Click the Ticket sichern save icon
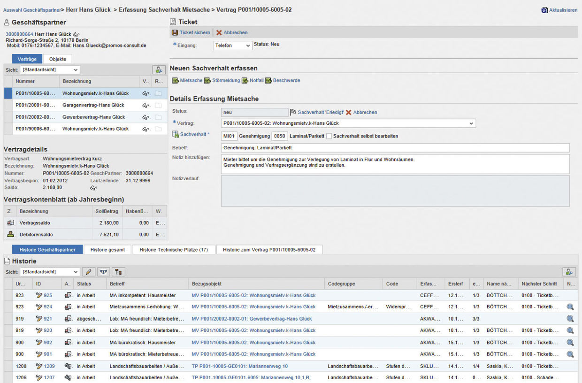The image size is (582, 383). 175,33
